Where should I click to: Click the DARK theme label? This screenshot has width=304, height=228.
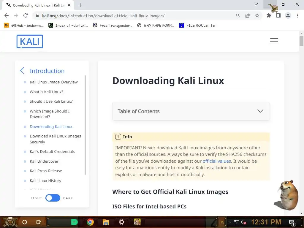point(68,198)
